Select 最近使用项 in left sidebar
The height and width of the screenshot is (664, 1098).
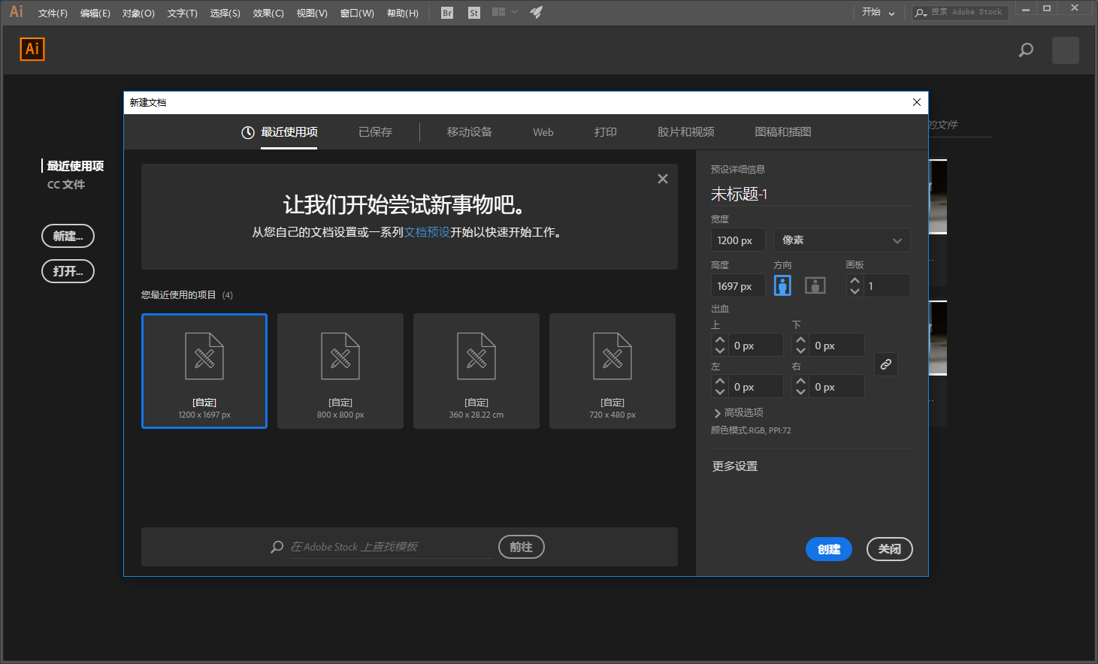75,166
